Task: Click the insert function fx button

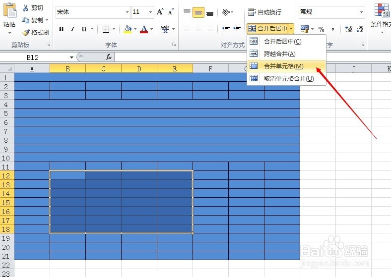Action: pyautogui.click(x=109, y=57)
